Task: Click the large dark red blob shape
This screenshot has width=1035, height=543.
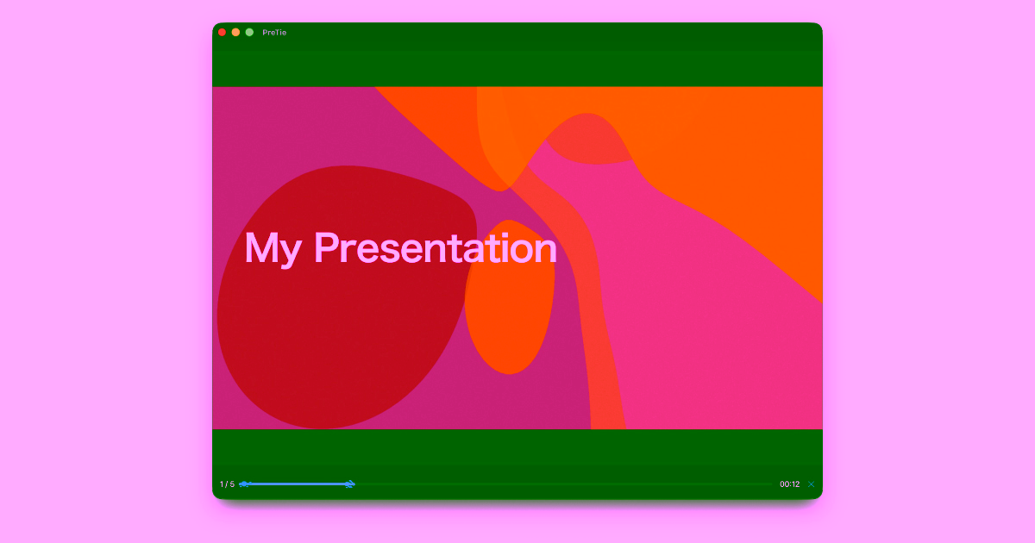Action: (x=328, y=345)
